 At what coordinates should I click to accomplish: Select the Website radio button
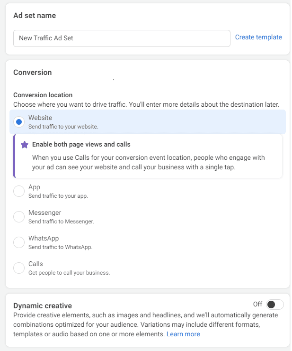pyautogui.click(x=19, y=122)
